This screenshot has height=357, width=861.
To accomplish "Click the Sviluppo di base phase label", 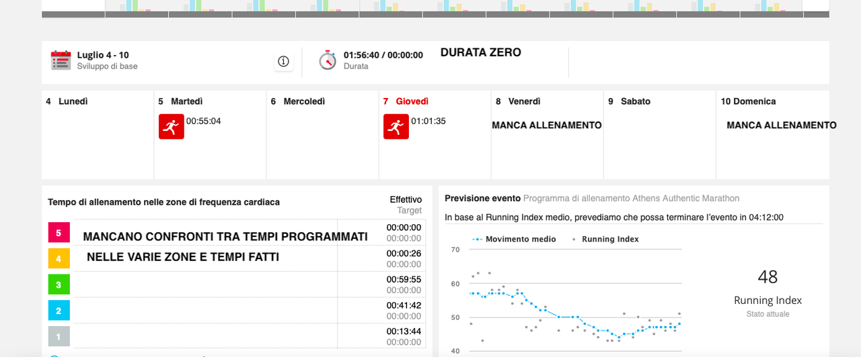I will 107,66.
